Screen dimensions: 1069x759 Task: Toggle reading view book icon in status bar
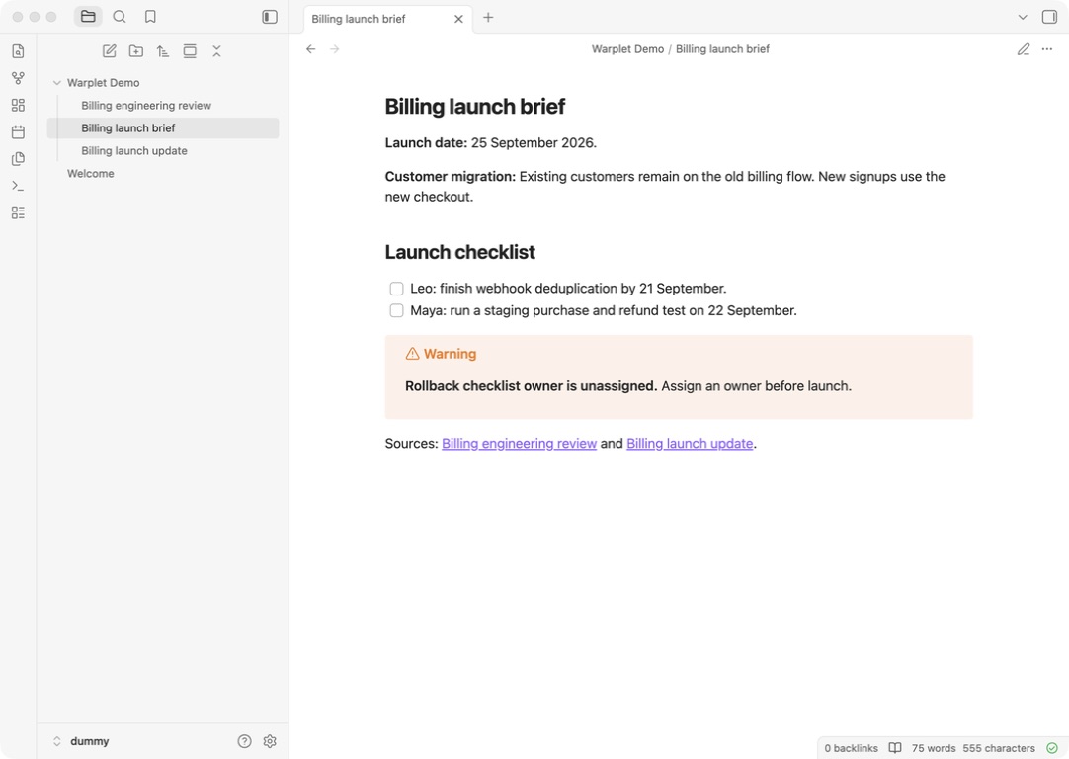click(x=895, y=748)
